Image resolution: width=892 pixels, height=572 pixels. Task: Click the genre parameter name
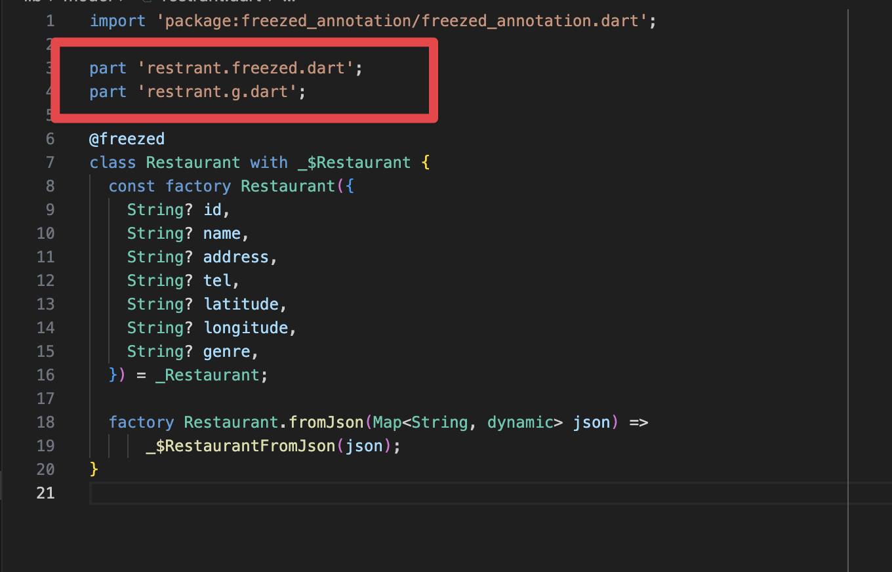[x=227, y=352]
